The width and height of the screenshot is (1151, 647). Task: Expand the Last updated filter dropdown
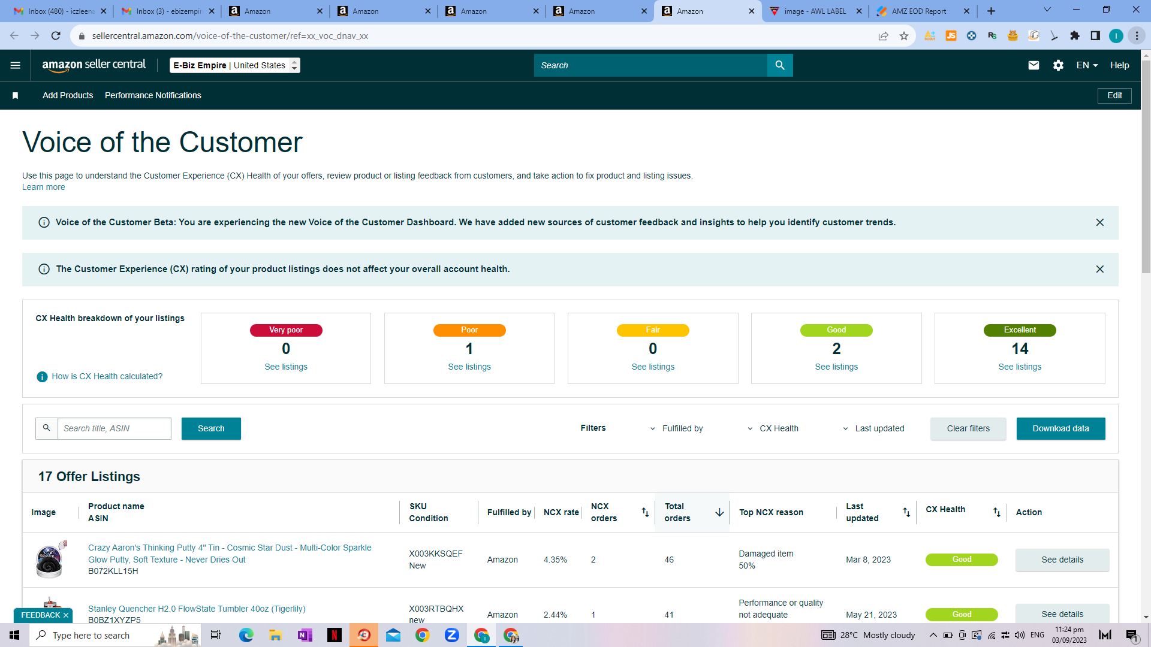click(x=873, y=428)
